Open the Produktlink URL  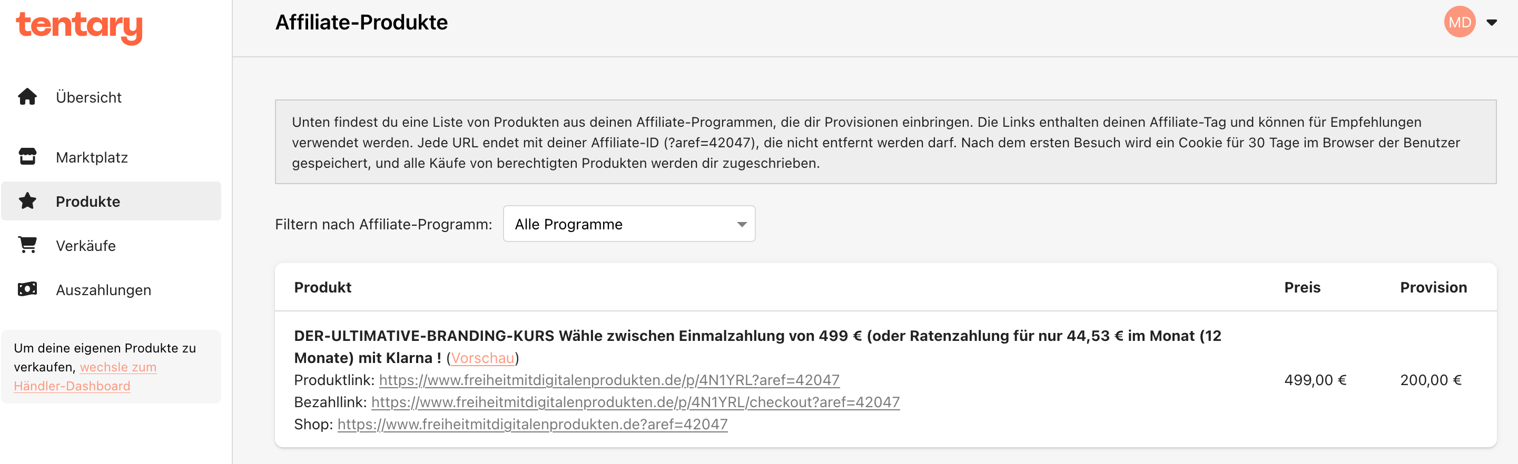609,380
